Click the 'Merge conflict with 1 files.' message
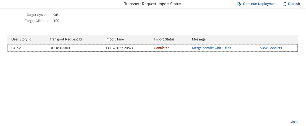306x126 pixels. [212, 48]
